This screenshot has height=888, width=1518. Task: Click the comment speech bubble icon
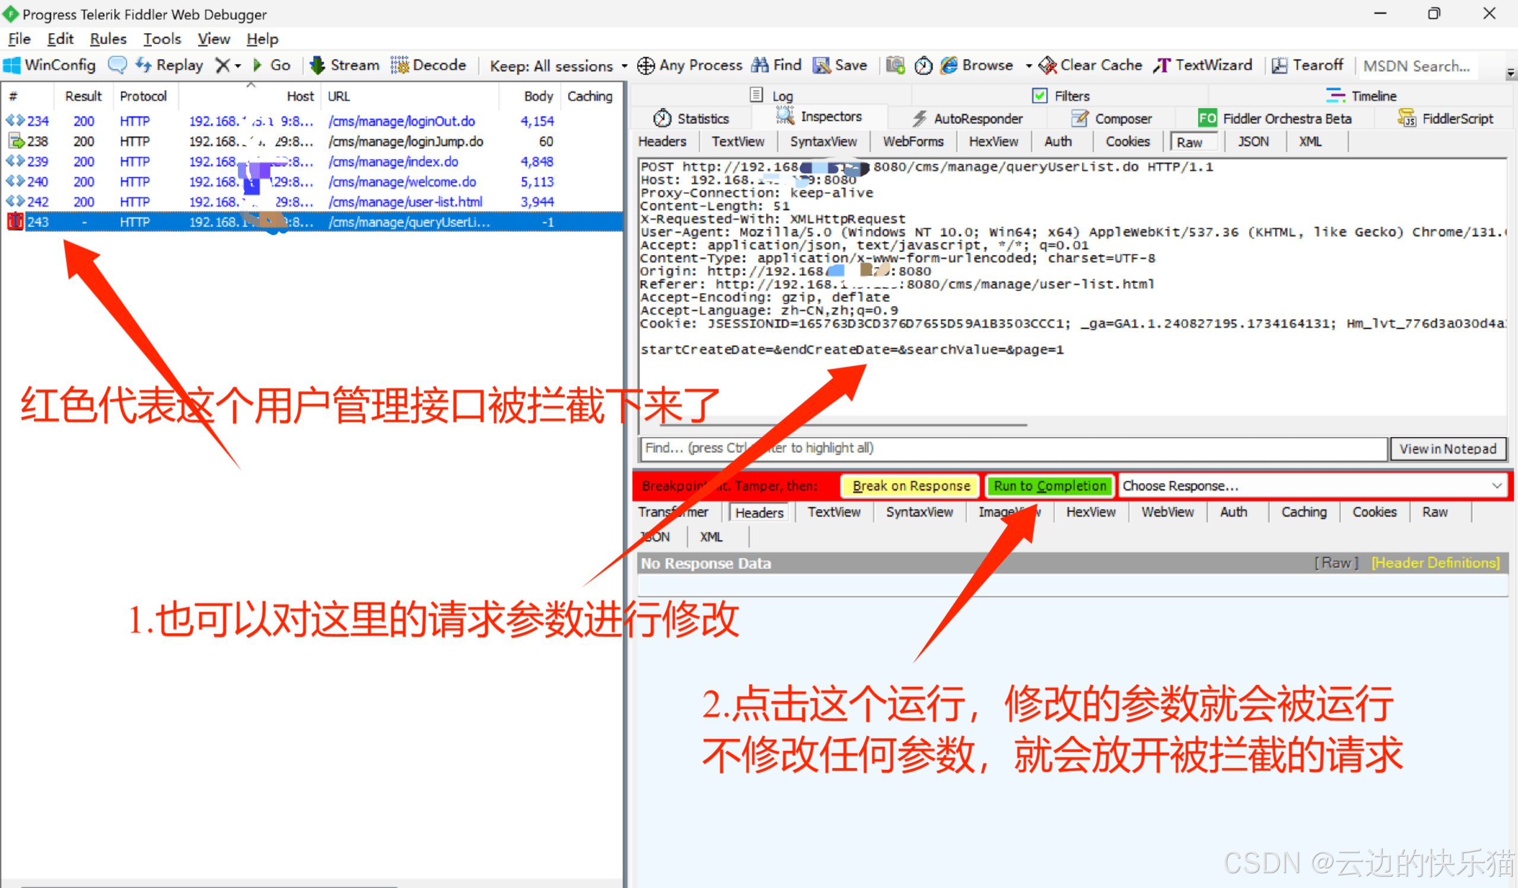point(117,65)
